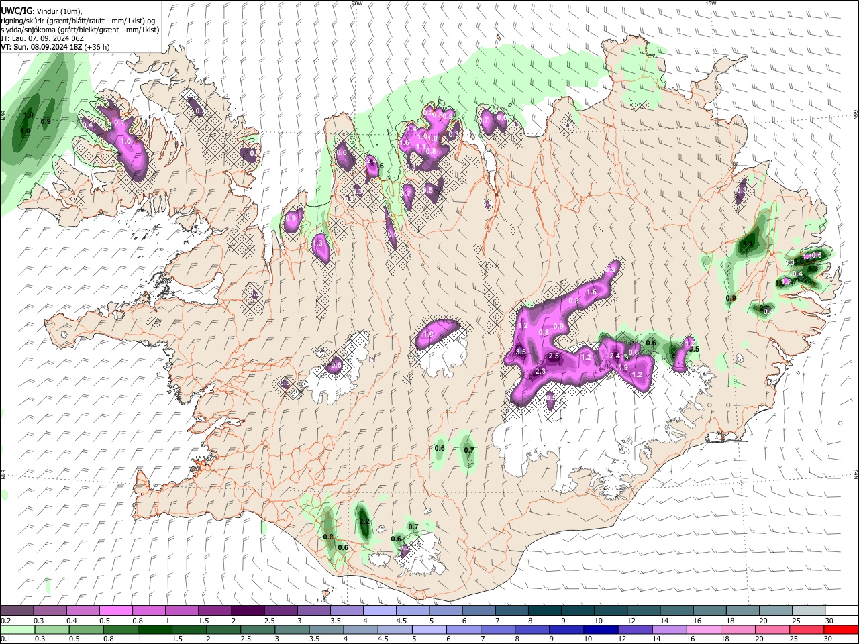Image resolution: width=859 pixels, height=644 pixels.
Task: Click the "0.2" legend scale label
Action: [5, 621]
